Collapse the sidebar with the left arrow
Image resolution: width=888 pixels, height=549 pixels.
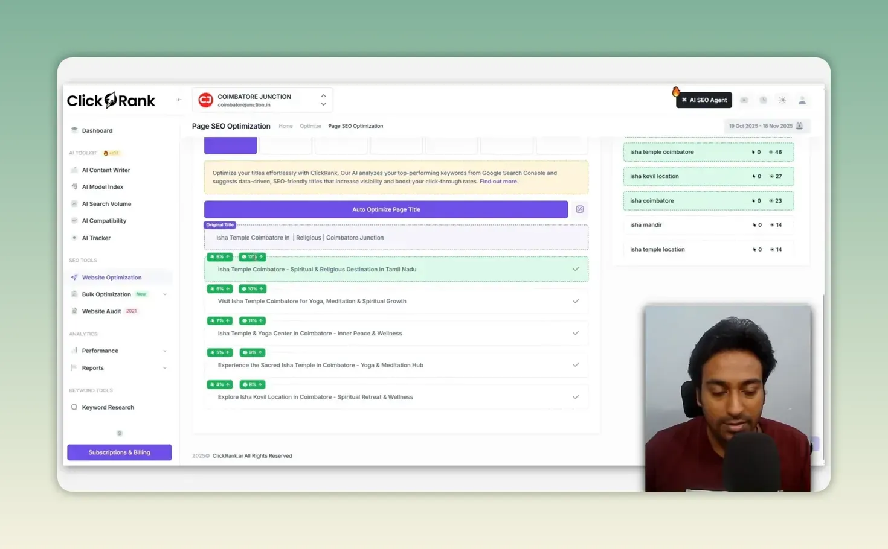(179, 100)
